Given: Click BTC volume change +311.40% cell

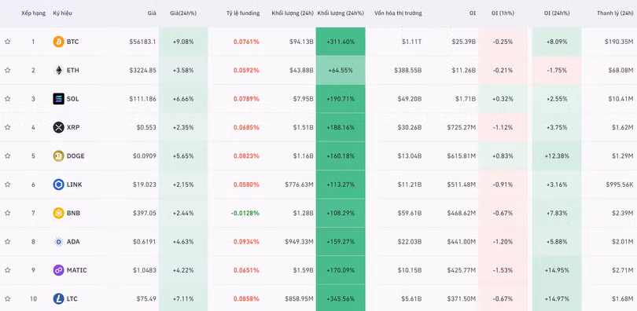Looking at the screenshot, I should (x=341, y=42).
